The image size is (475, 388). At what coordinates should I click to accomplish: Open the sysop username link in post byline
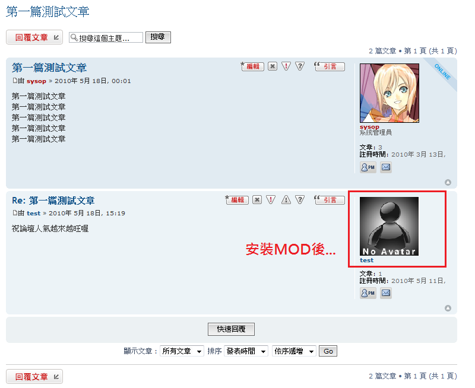coord(36,81)
